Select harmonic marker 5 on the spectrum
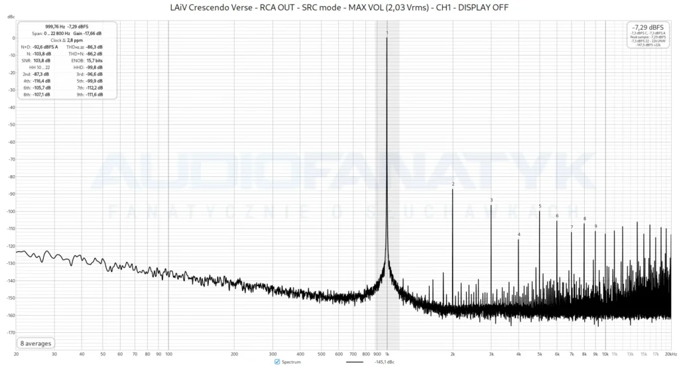This screenshot has height=366, width=679. pyautogui.click(x=540, y=206)
